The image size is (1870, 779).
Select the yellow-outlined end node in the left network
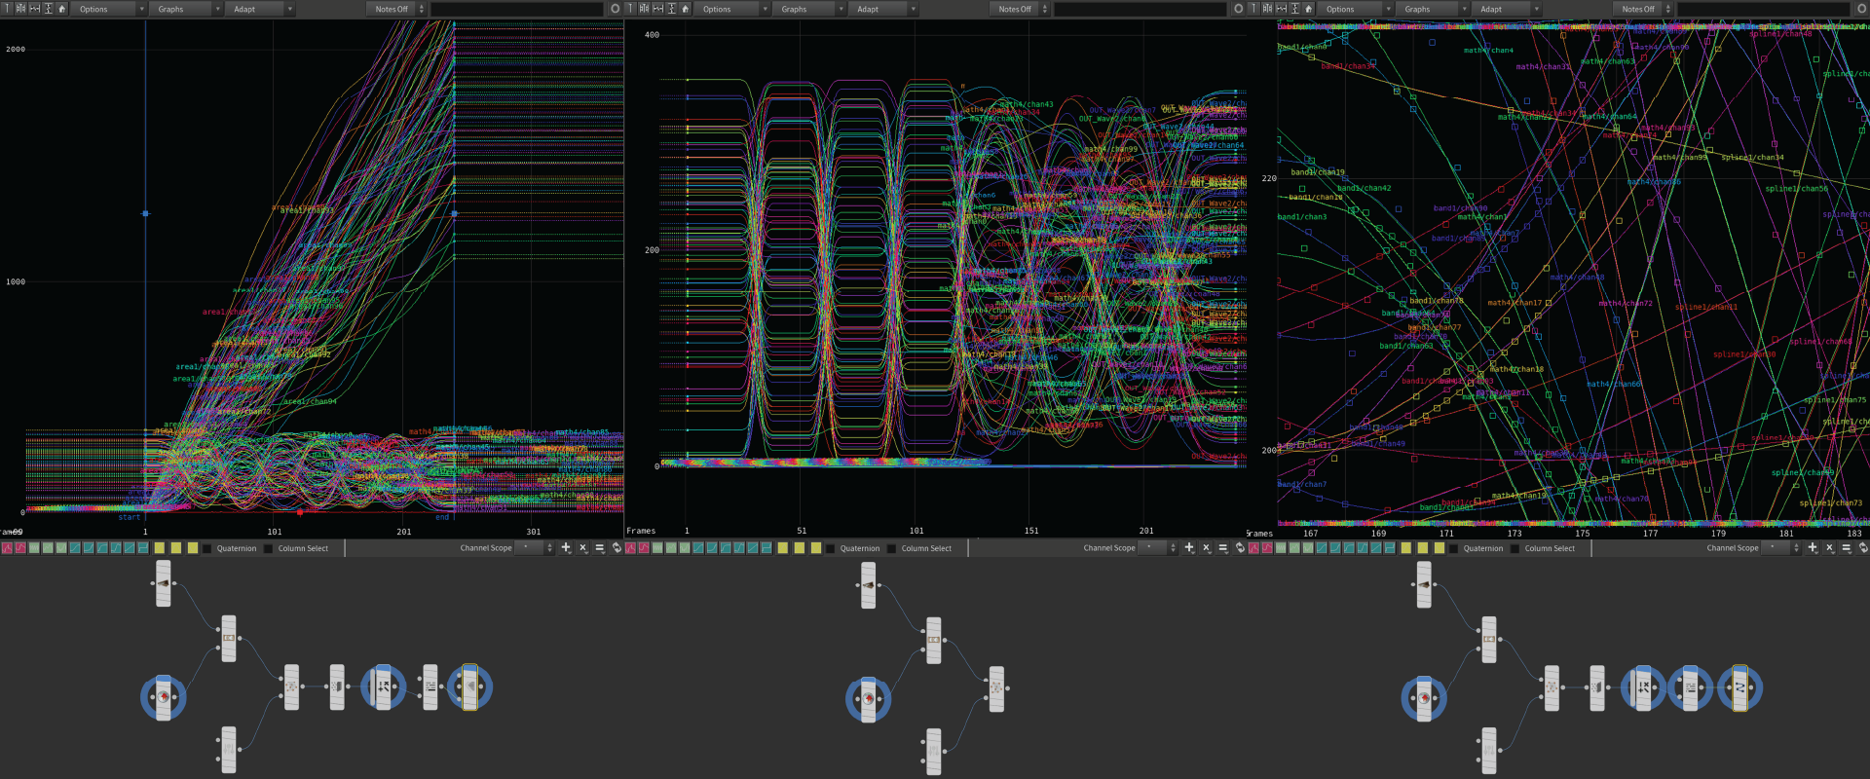(470, 687)
